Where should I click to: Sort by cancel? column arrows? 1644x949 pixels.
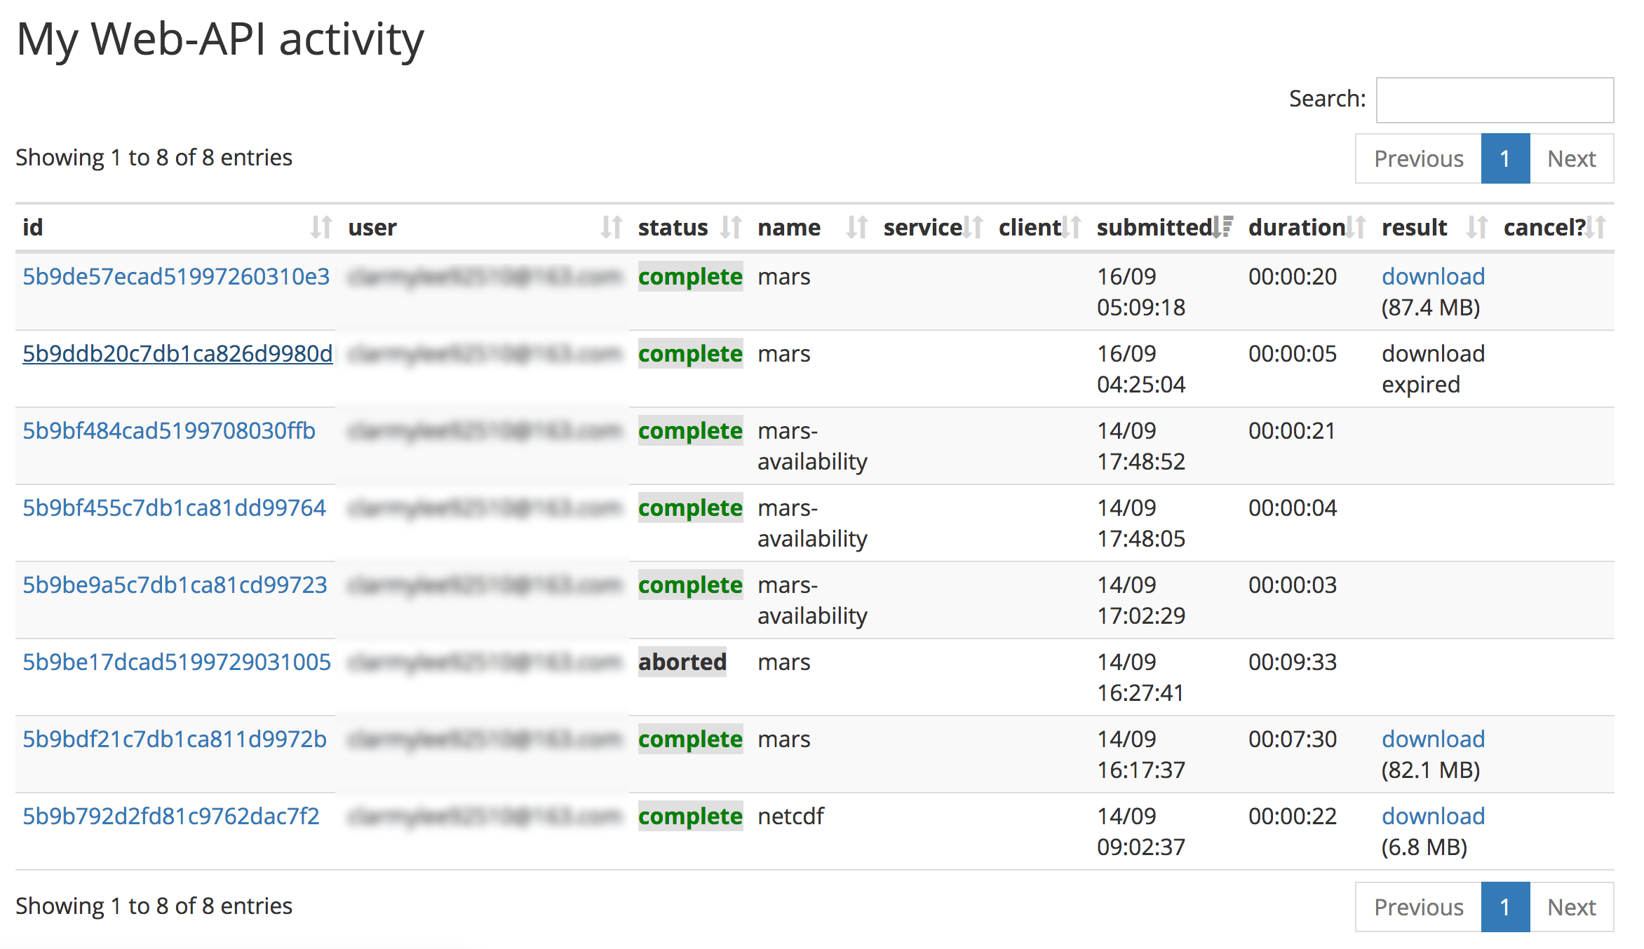click(x=1596, y=227)
